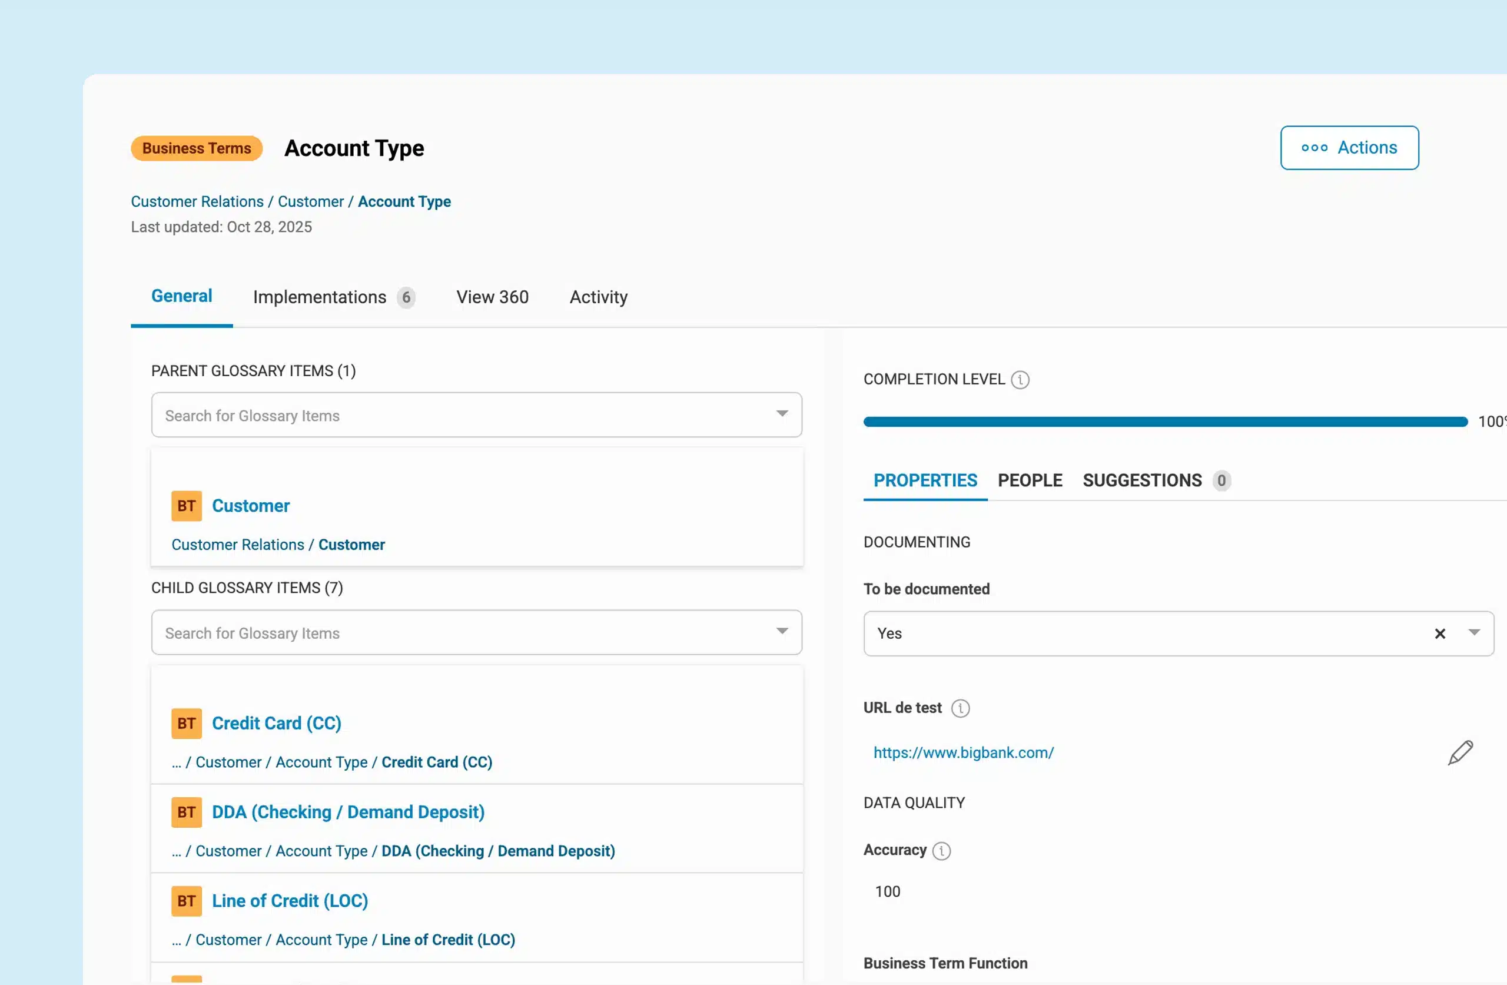Click the Suggestions count badge 0
Viewport: 1507px width, 985px height.
pyautogui.click(x=1221, y=480)
